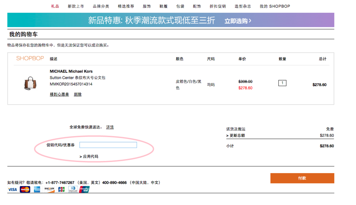This screenshot has width=356, height=205.
Task: Select US phone number +1-877-7467267
Action: click(x=60, y=182)
